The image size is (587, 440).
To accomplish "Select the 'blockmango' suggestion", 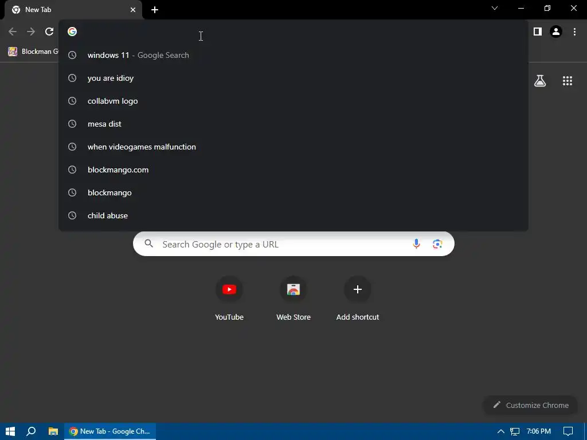I will (293, 192).
